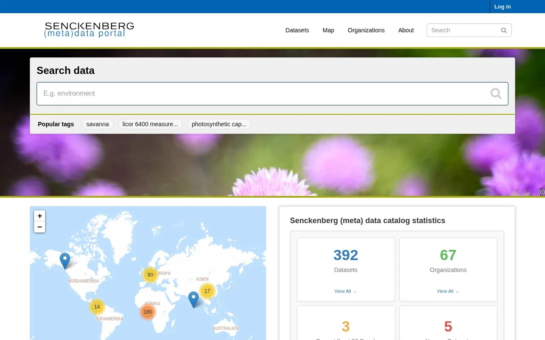Click the (c) copyright icon on banner
Image resolution: width=545 pixels, height=340 pixels.
[542, 192]
